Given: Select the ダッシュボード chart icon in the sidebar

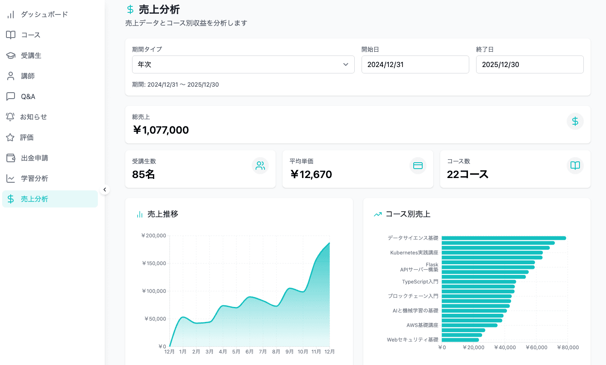Looking at the screenshot, I should (11, 14).
